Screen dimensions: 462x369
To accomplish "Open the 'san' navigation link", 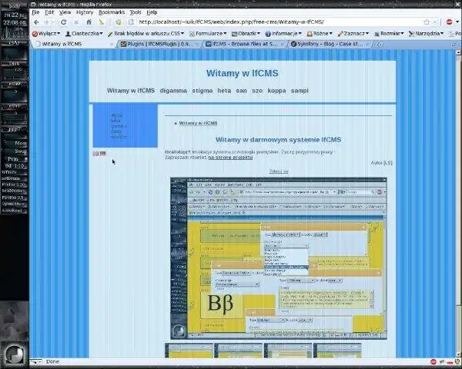I will tap(241, 91).
